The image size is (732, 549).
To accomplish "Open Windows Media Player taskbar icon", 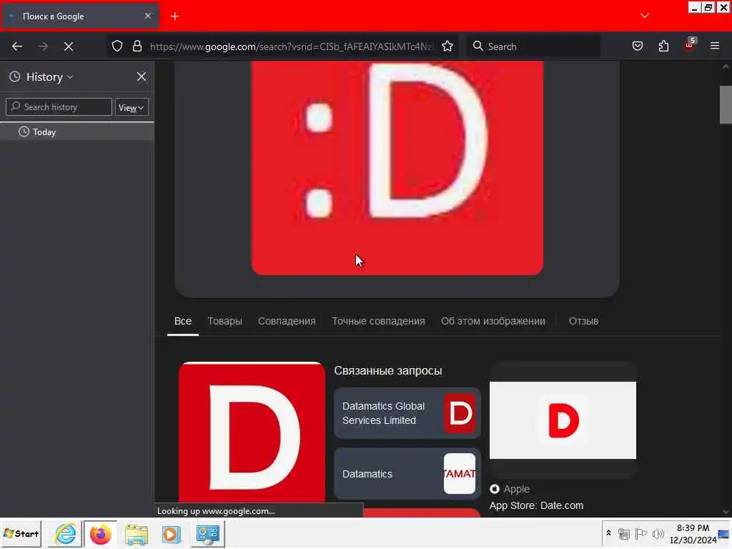I will [171, 533].
